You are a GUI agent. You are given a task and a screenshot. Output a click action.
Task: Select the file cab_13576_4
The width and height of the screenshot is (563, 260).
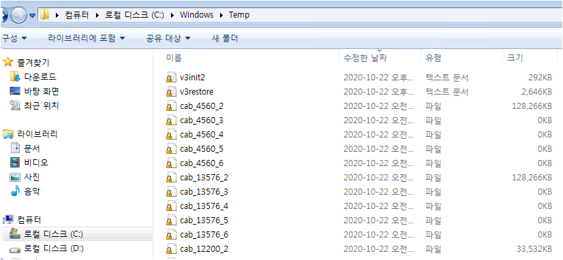[204, 206]
